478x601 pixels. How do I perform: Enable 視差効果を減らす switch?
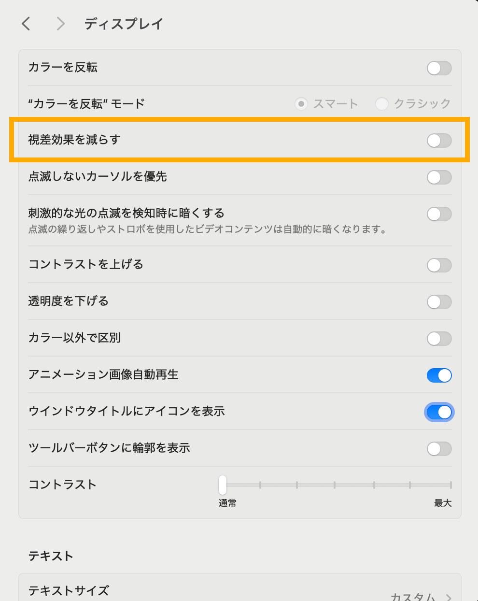coord(439,141)
